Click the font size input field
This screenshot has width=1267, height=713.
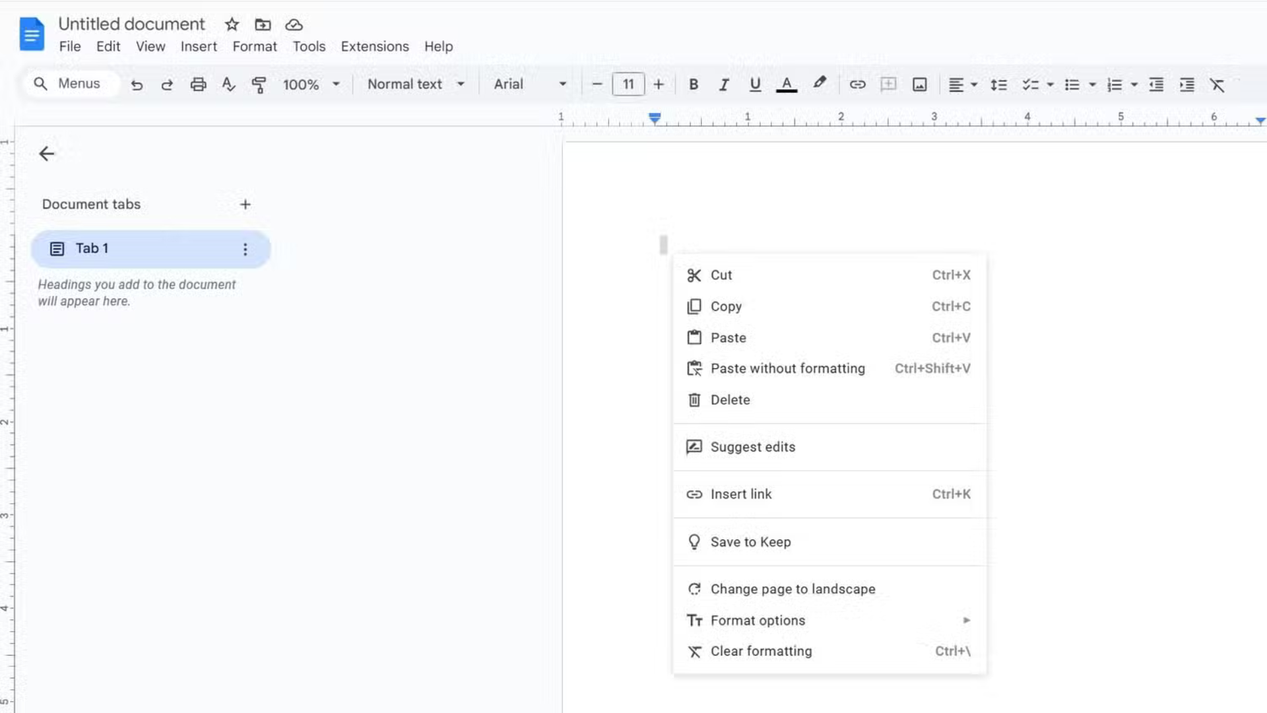tap(628, 85)
